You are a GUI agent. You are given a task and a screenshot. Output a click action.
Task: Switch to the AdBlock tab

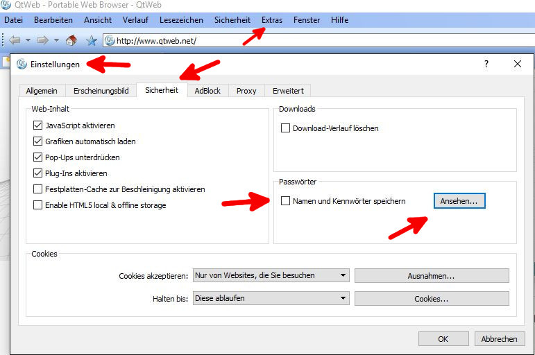(x=207, y=90)
